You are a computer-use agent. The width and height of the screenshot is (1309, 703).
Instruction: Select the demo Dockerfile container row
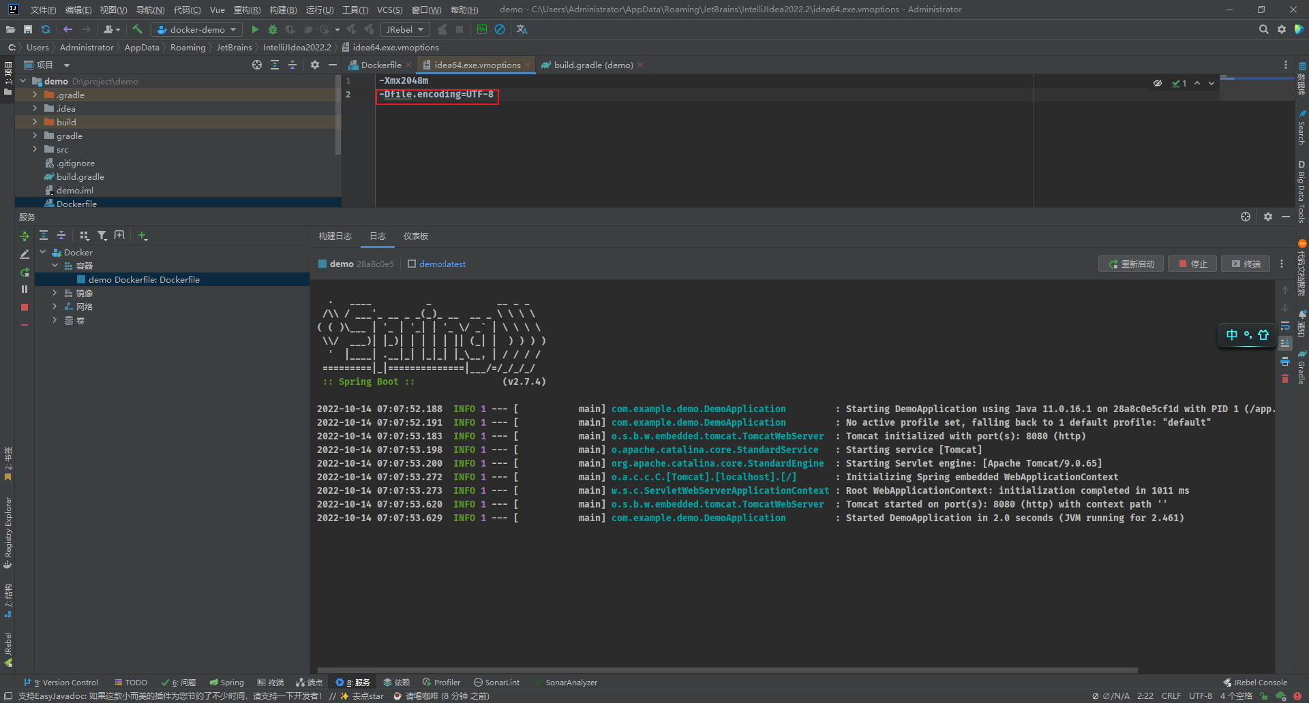[x=172, y=279]
